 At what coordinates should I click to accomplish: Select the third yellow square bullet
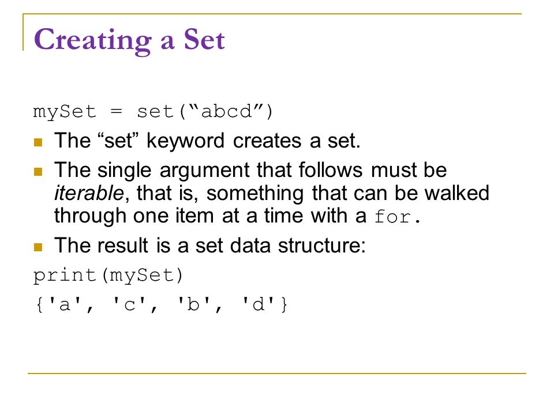pyautogui.click(x=38, y=247)
